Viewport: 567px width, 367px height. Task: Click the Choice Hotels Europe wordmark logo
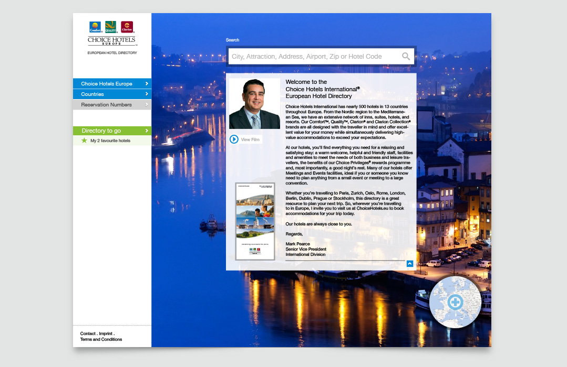click(111, 41)
